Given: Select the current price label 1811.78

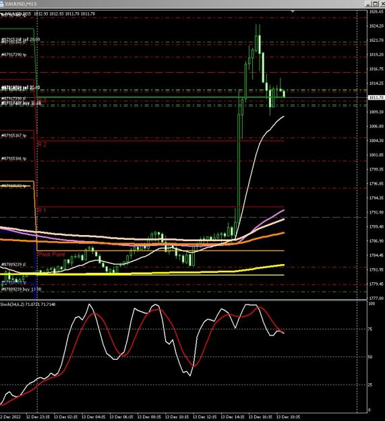Looking at the screenshot, I should 376,98.
